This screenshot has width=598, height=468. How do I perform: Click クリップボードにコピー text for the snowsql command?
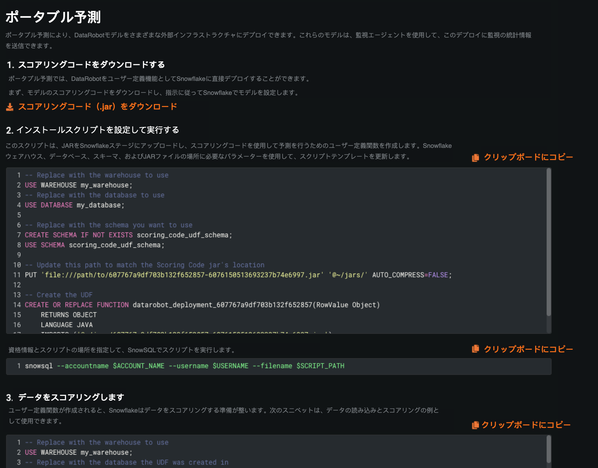click(x=528, y=349)
